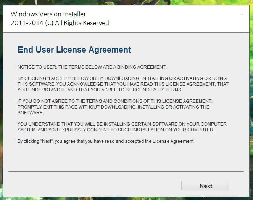Click the empty gray area below license text

click(126, 158)
